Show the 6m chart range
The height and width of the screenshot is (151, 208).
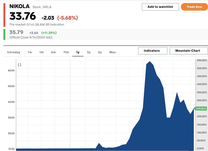(53, 52)
